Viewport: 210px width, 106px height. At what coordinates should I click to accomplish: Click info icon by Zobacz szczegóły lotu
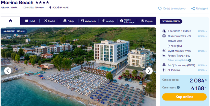(x=190, y=60)
